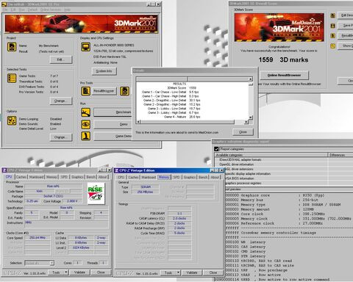Switch to the Caches tab in the left CPU-Z window
Image resolution: width=353 pixels, height=282 pixels.
pyautogui.click(x=21, y=177)
